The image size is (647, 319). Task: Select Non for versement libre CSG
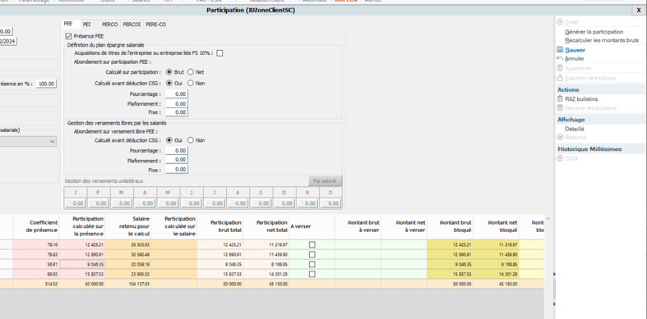pyautogui.click(x=190, y=140)
